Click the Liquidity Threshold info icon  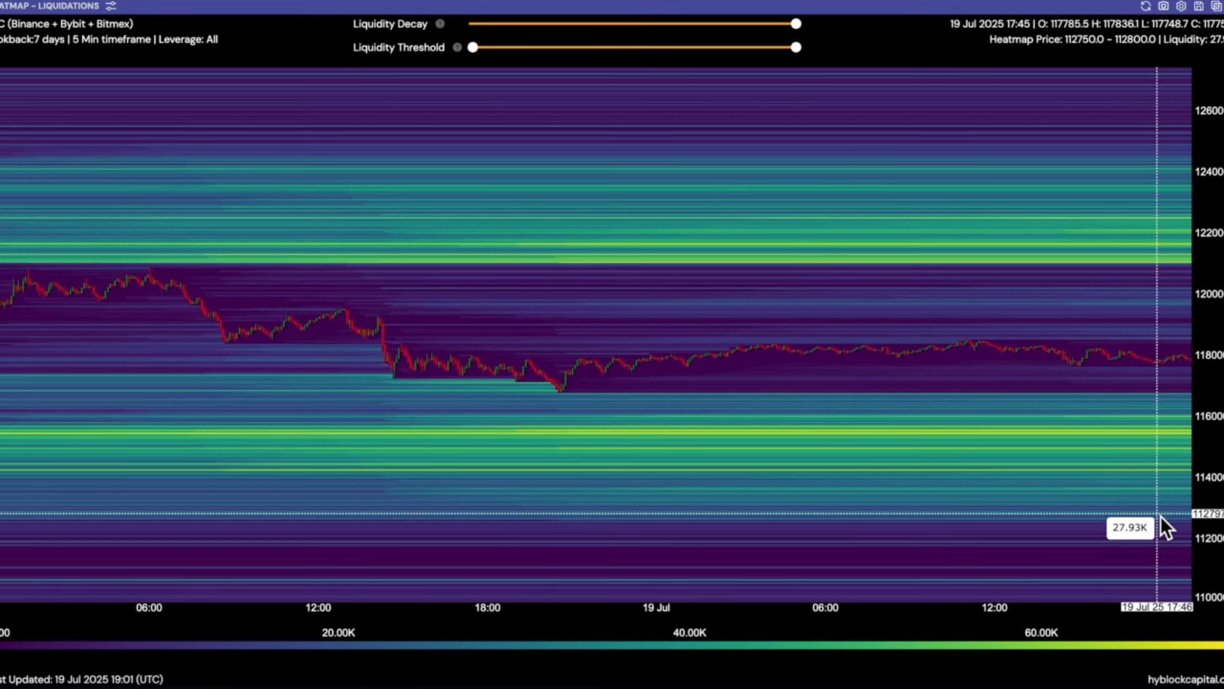[457, 47]
